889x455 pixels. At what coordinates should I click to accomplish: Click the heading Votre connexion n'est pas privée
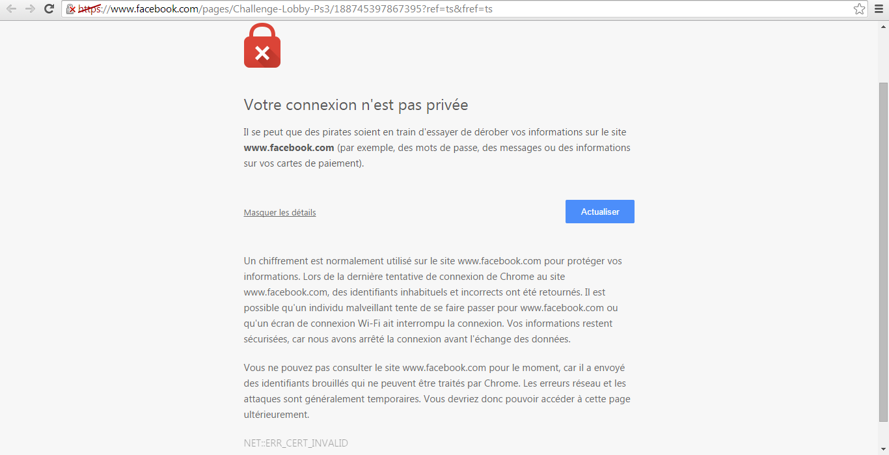click(356, 105)
